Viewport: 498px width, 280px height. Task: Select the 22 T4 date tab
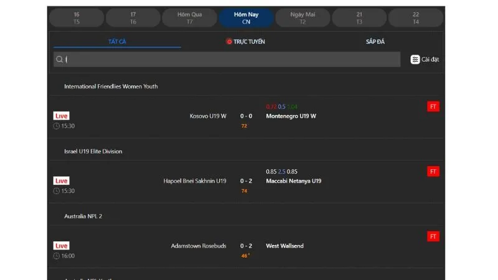pos(416,18)
